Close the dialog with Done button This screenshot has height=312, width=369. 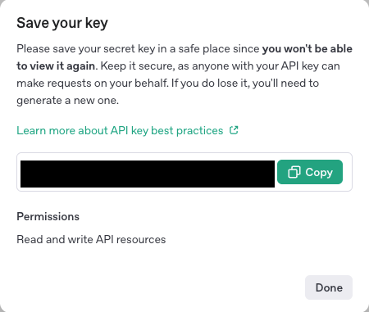point(329,287)
